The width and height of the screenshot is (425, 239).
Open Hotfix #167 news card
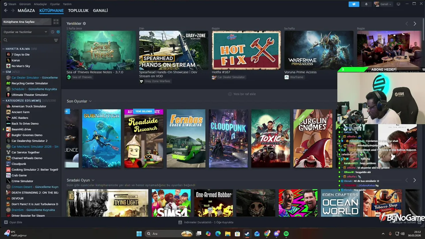(x=246, y=50)
